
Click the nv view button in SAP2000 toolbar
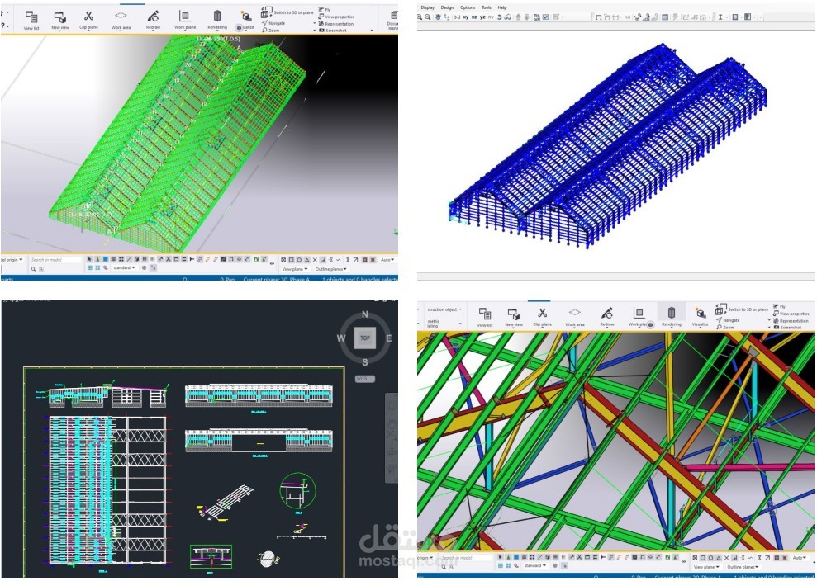[x=491, y=17]
